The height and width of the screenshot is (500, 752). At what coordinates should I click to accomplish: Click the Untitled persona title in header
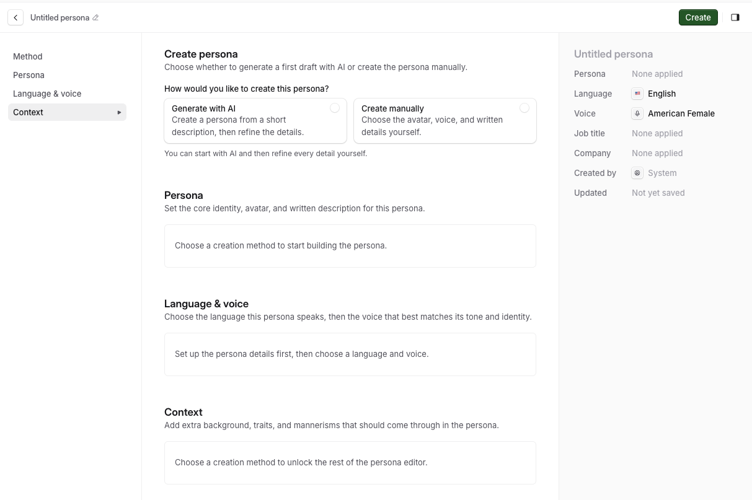point(60,18)
